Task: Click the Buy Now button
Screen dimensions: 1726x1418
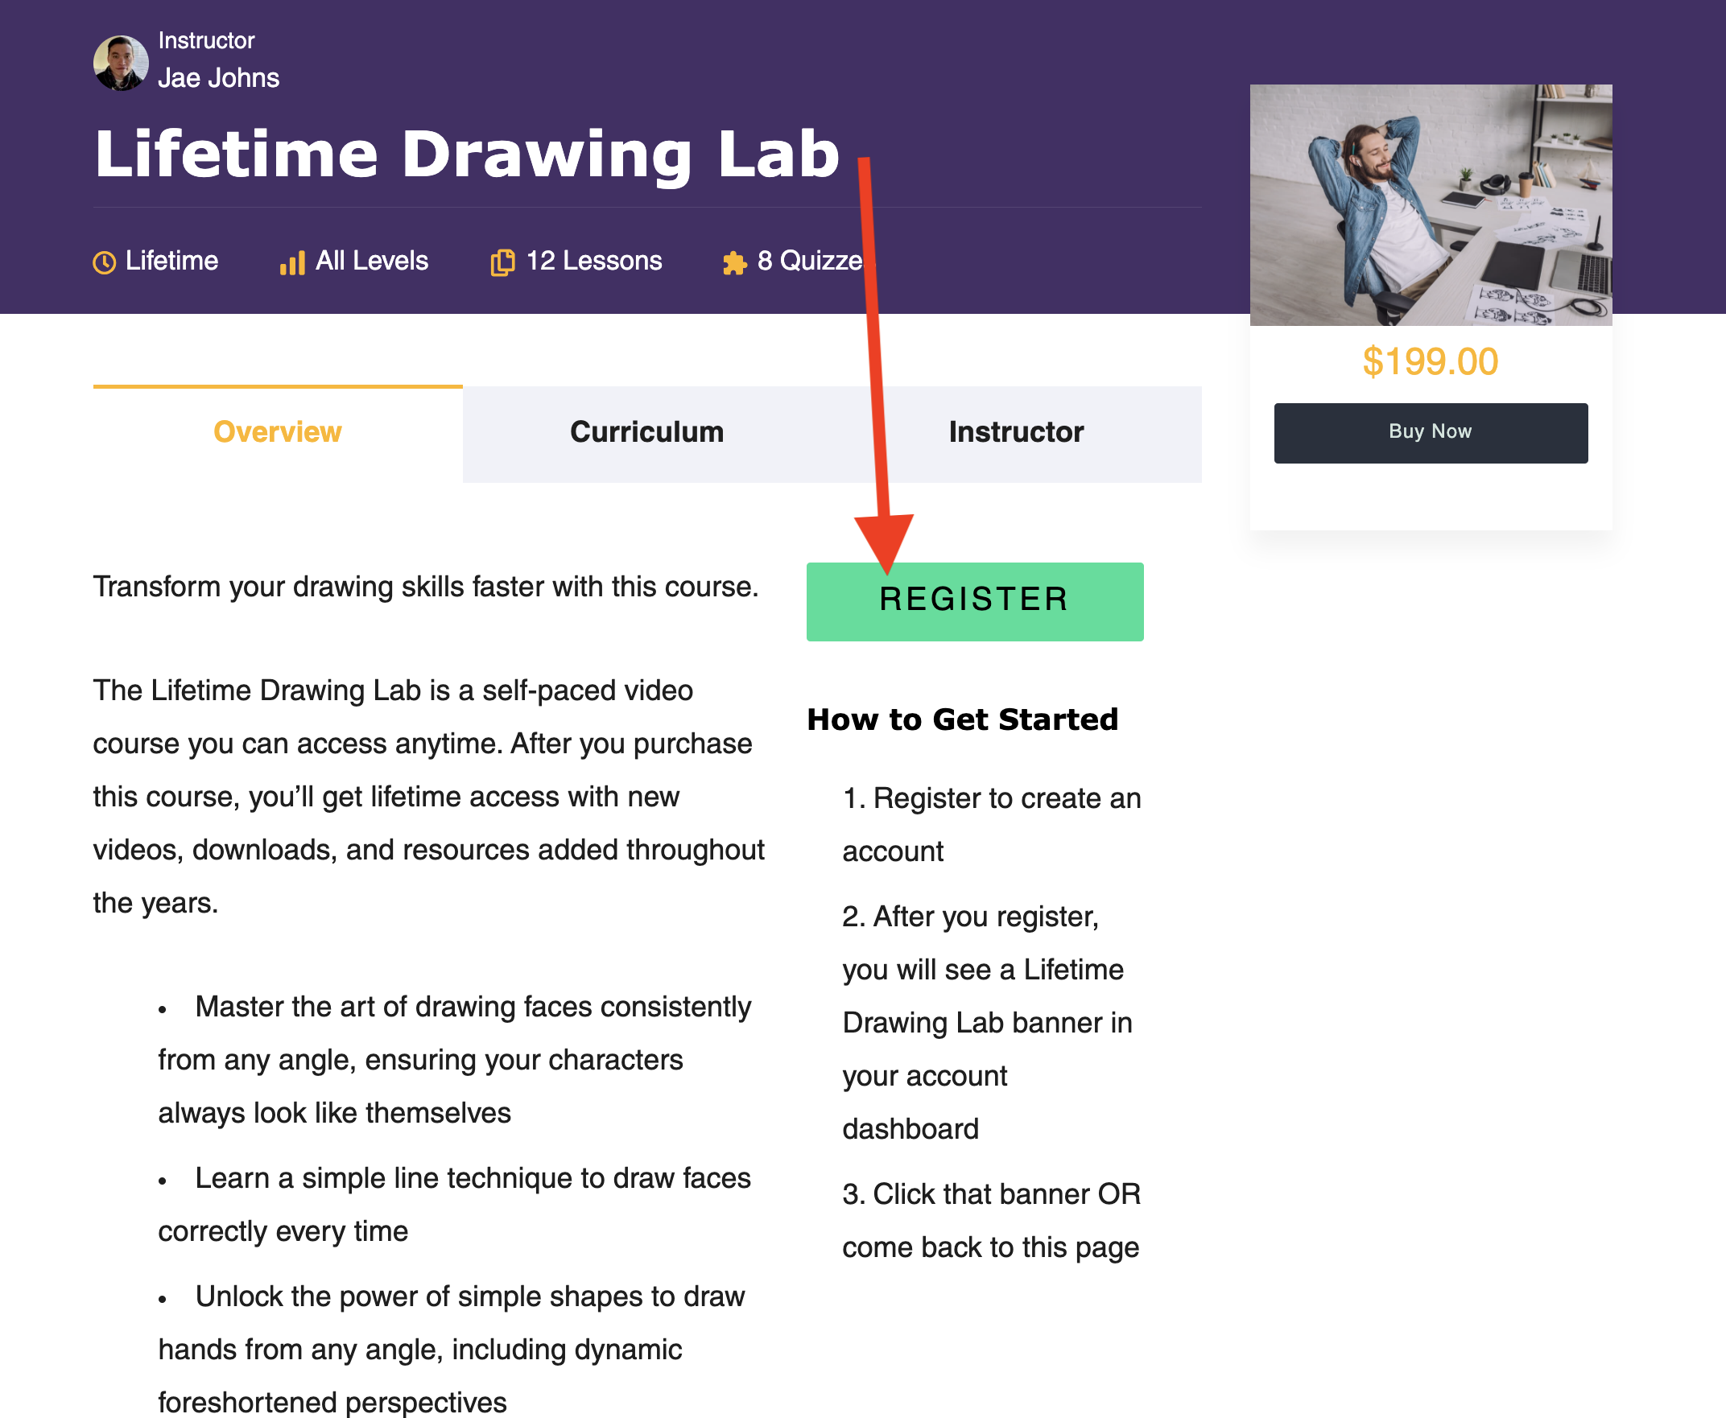Action: (1431, 432)
